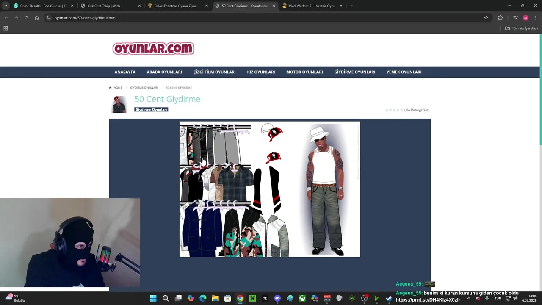Click the Oyunlar.com site logo

click(153, 48)
